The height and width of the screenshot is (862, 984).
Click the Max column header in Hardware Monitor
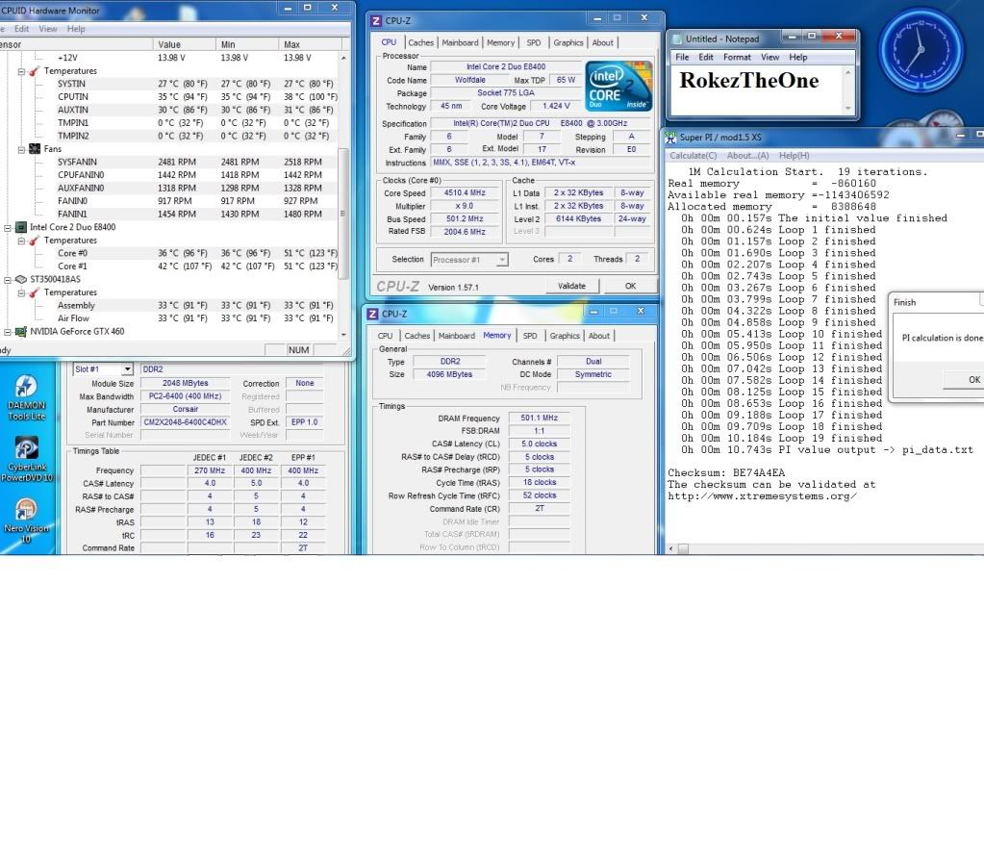point(310,44)
